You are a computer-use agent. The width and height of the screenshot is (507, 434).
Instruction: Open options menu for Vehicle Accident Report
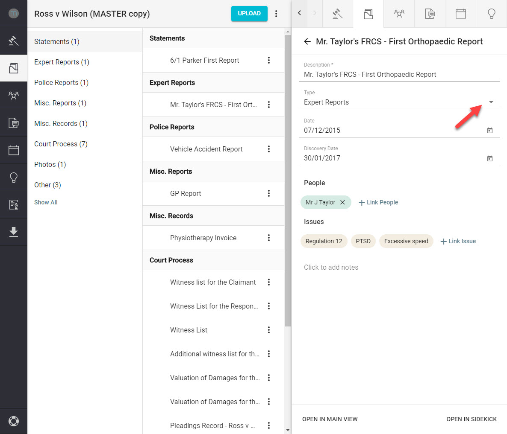point(269,149)
